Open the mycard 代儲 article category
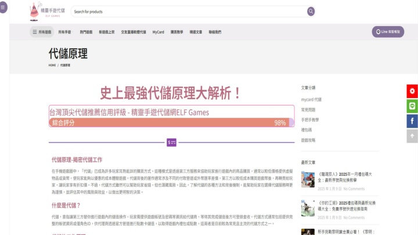This screenshot has width=418, height=235. [311, 100]
